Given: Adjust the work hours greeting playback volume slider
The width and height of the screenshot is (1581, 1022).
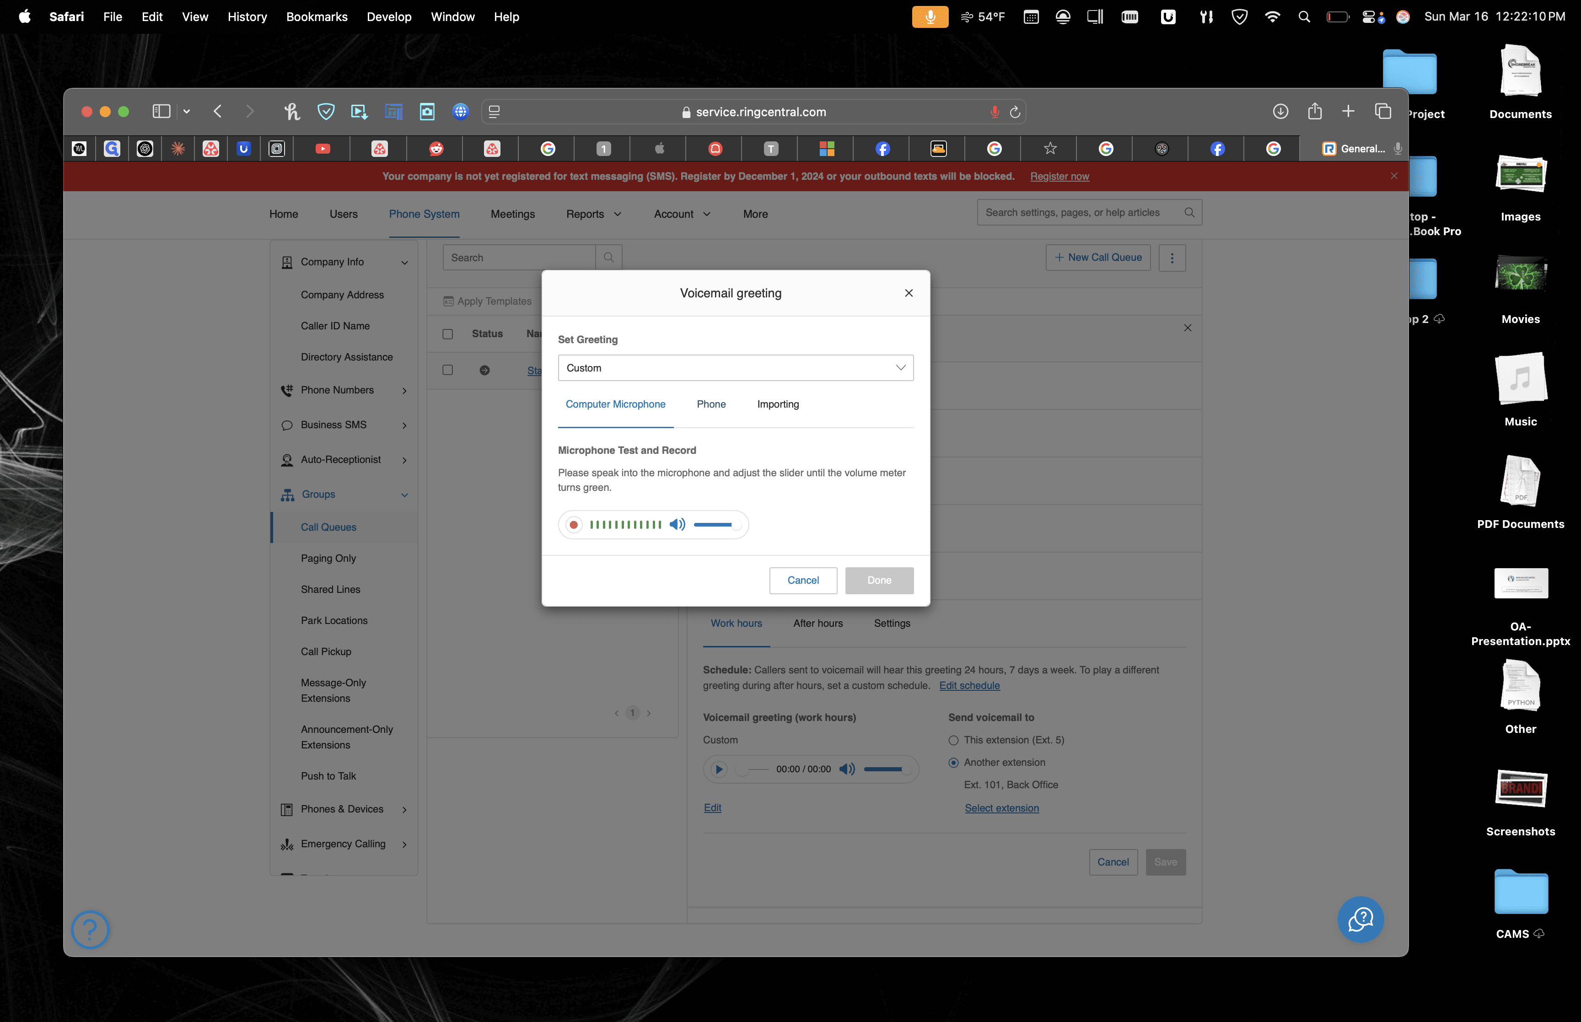Looking at the screenshot, I should click(887, 769).
